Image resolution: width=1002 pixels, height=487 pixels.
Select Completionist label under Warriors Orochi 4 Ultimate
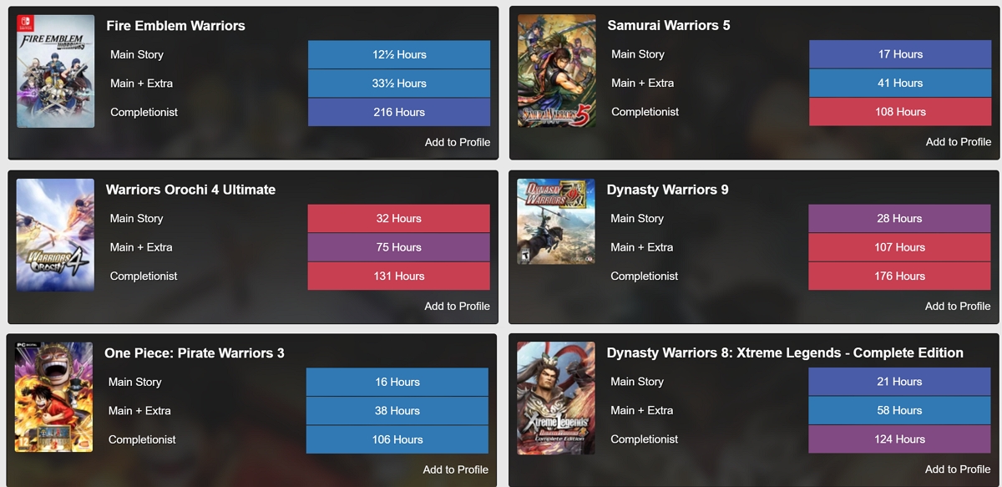pos(144,276)
